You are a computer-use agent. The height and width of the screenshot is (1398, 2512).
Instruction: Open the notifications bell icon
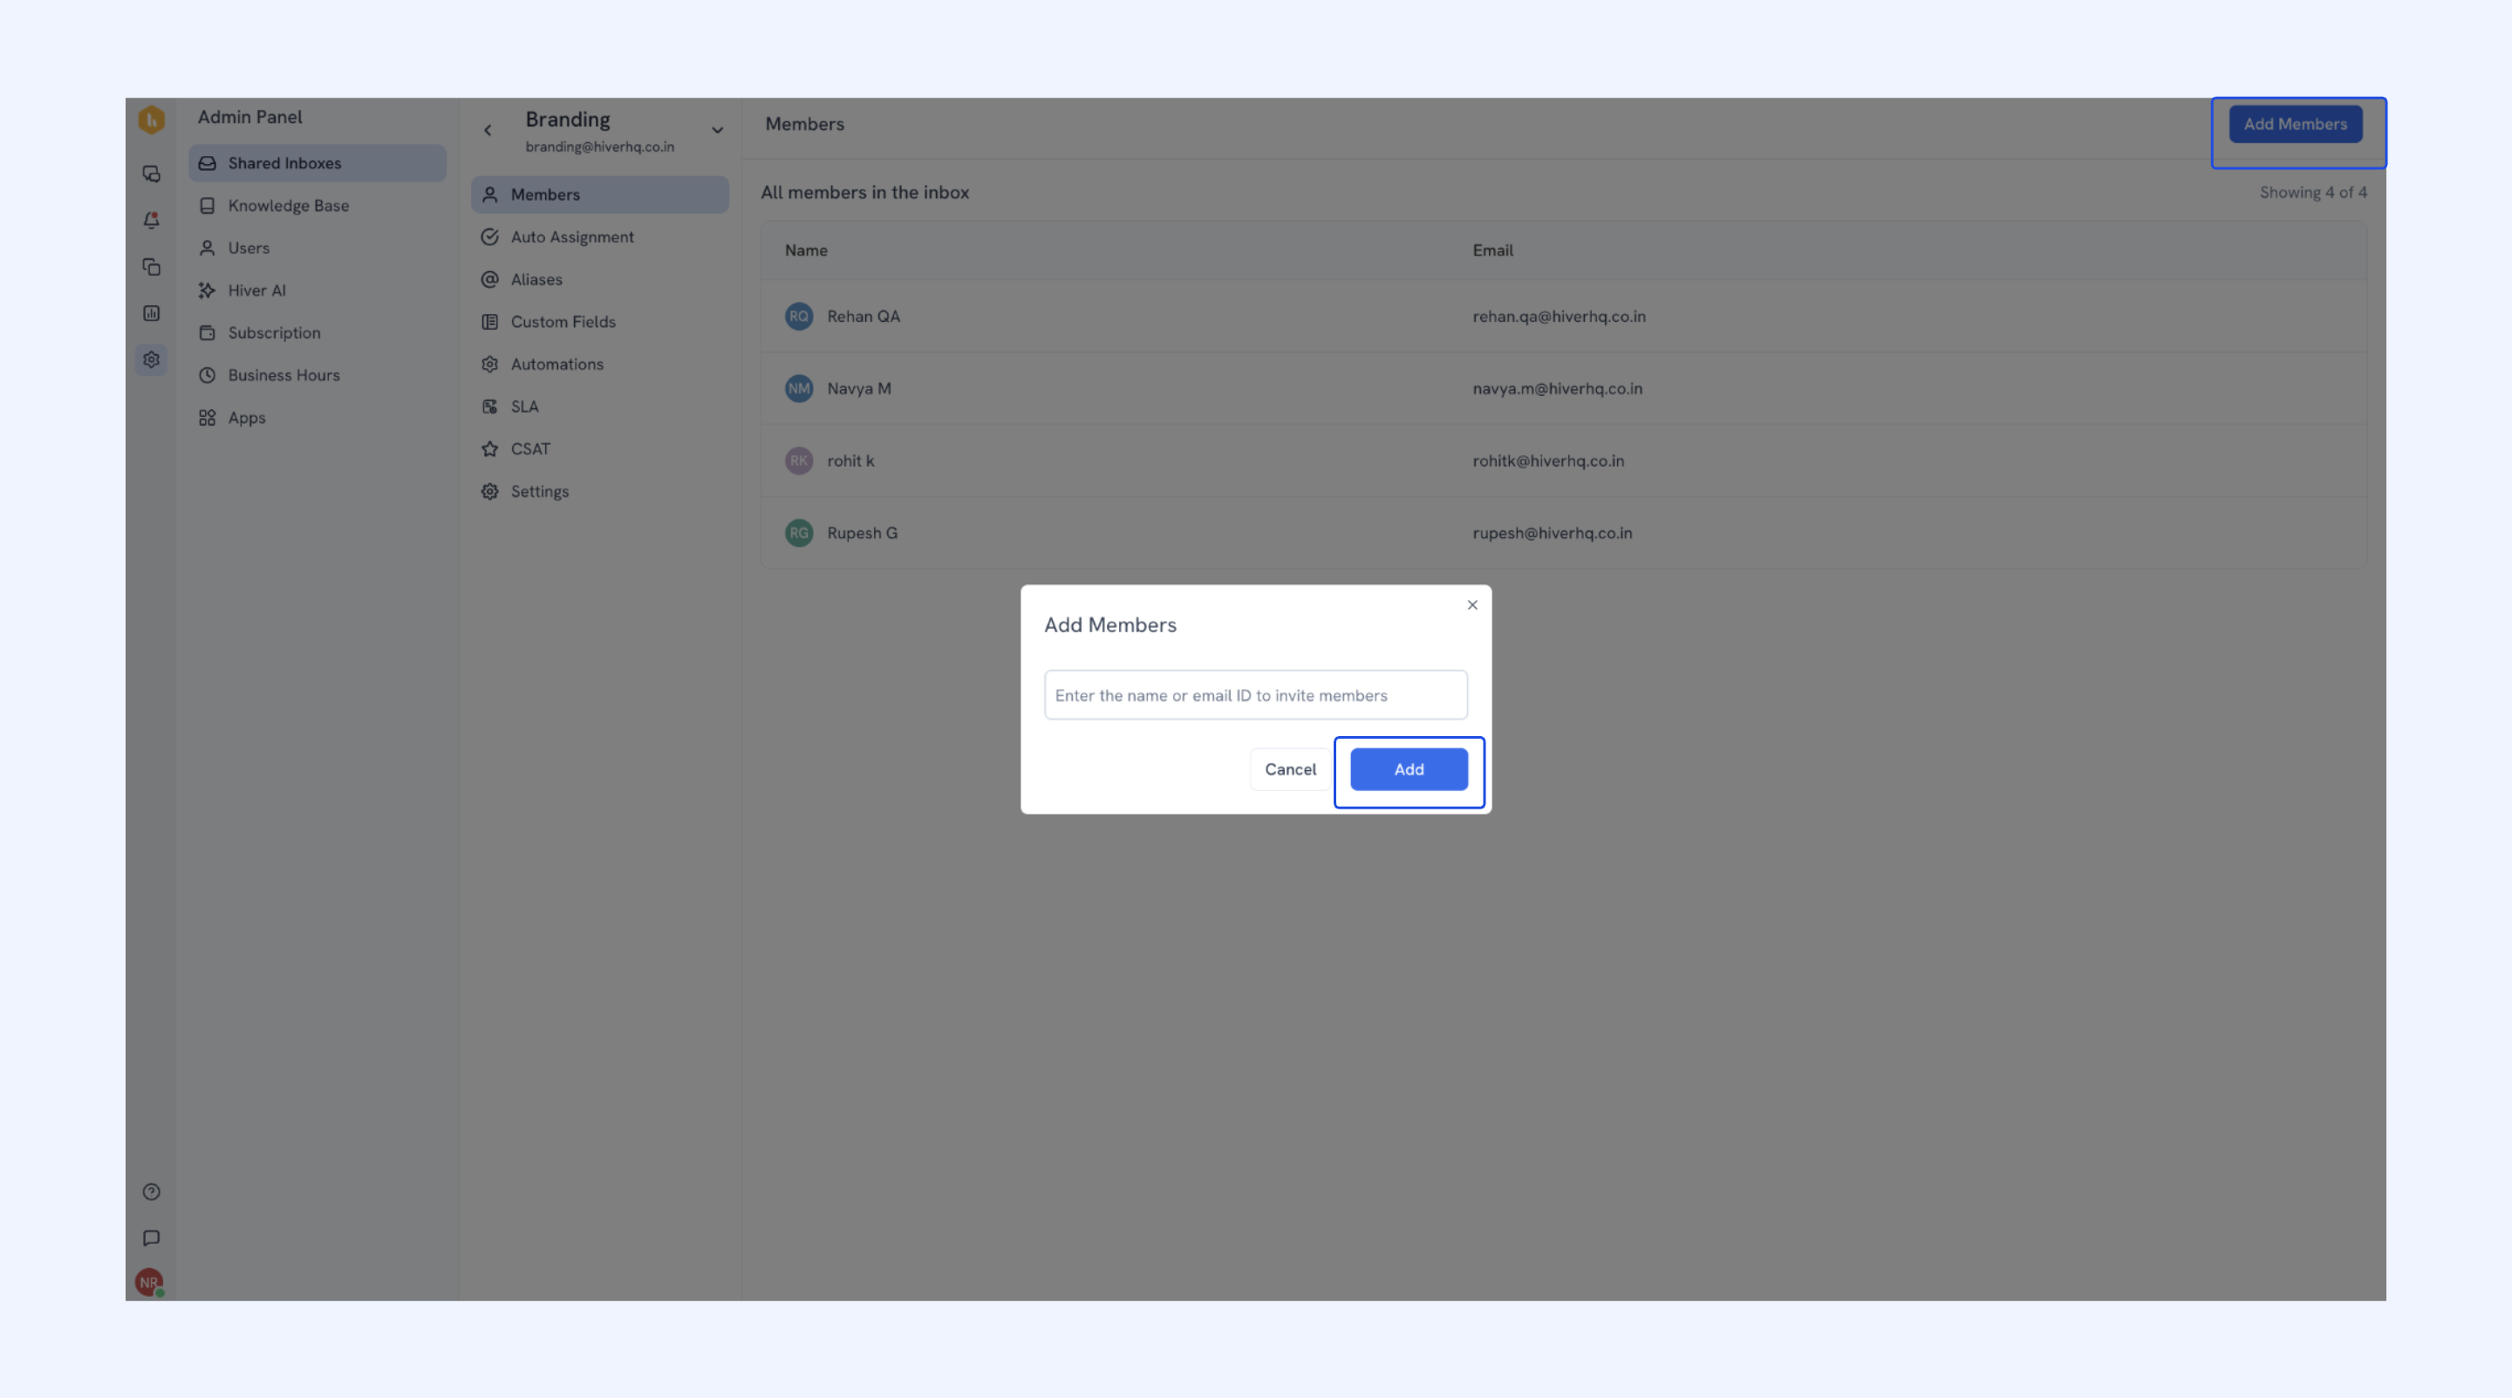151,221
